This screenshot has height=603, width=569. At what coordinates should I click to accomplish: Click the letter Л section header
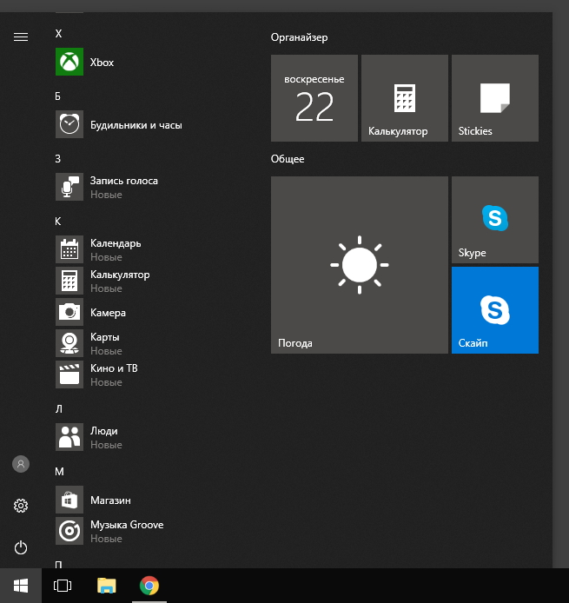pos(58,408)
